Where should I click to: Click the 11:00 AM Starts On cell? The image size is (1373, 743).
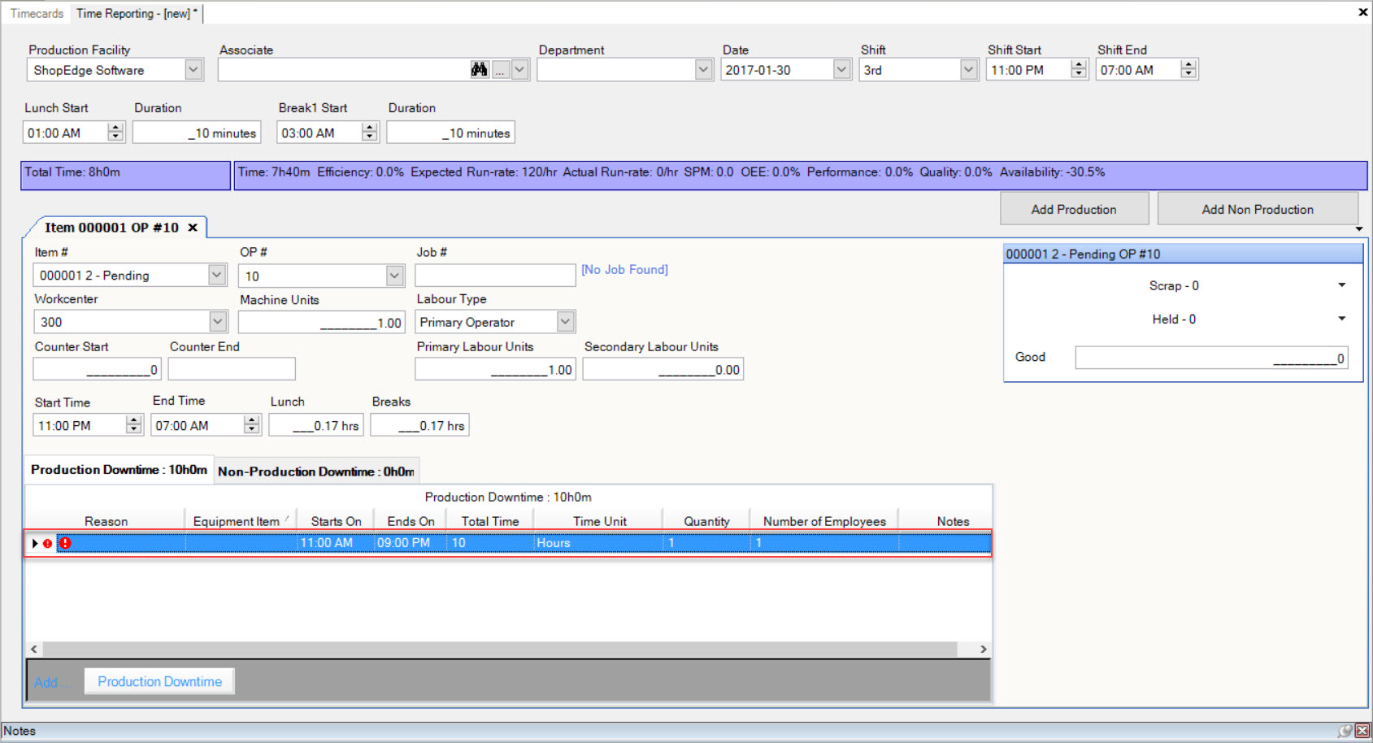click(335, 543)
